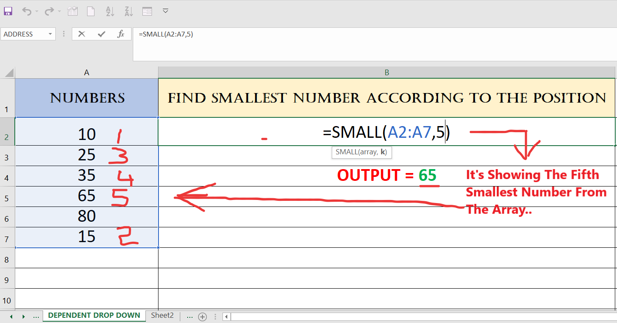Select column B header
The image size is (617, 323).
(387, 73)
